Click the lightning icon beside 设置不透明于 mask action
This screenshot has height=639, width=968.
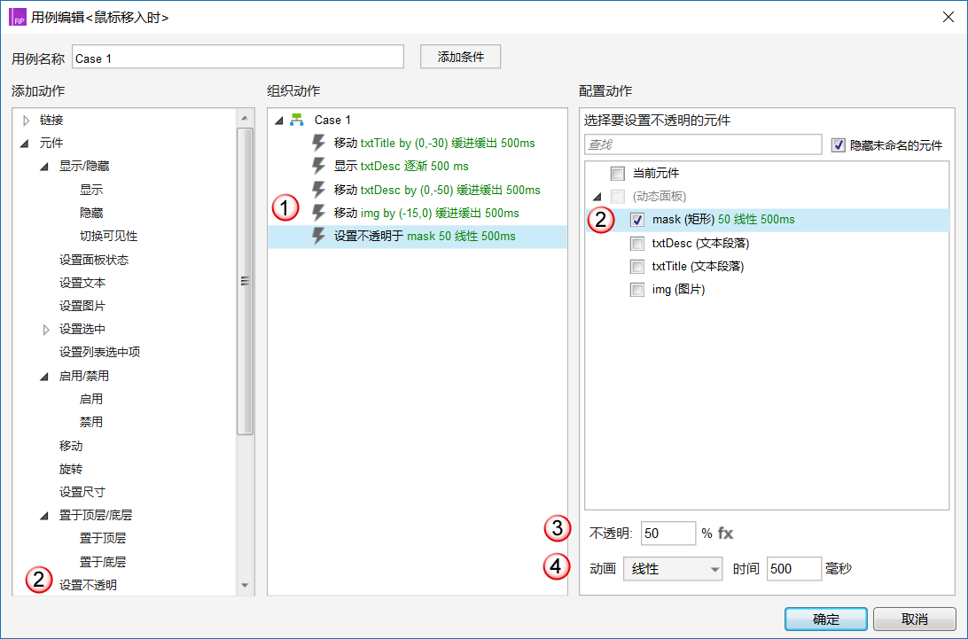[x=318, y=236]
